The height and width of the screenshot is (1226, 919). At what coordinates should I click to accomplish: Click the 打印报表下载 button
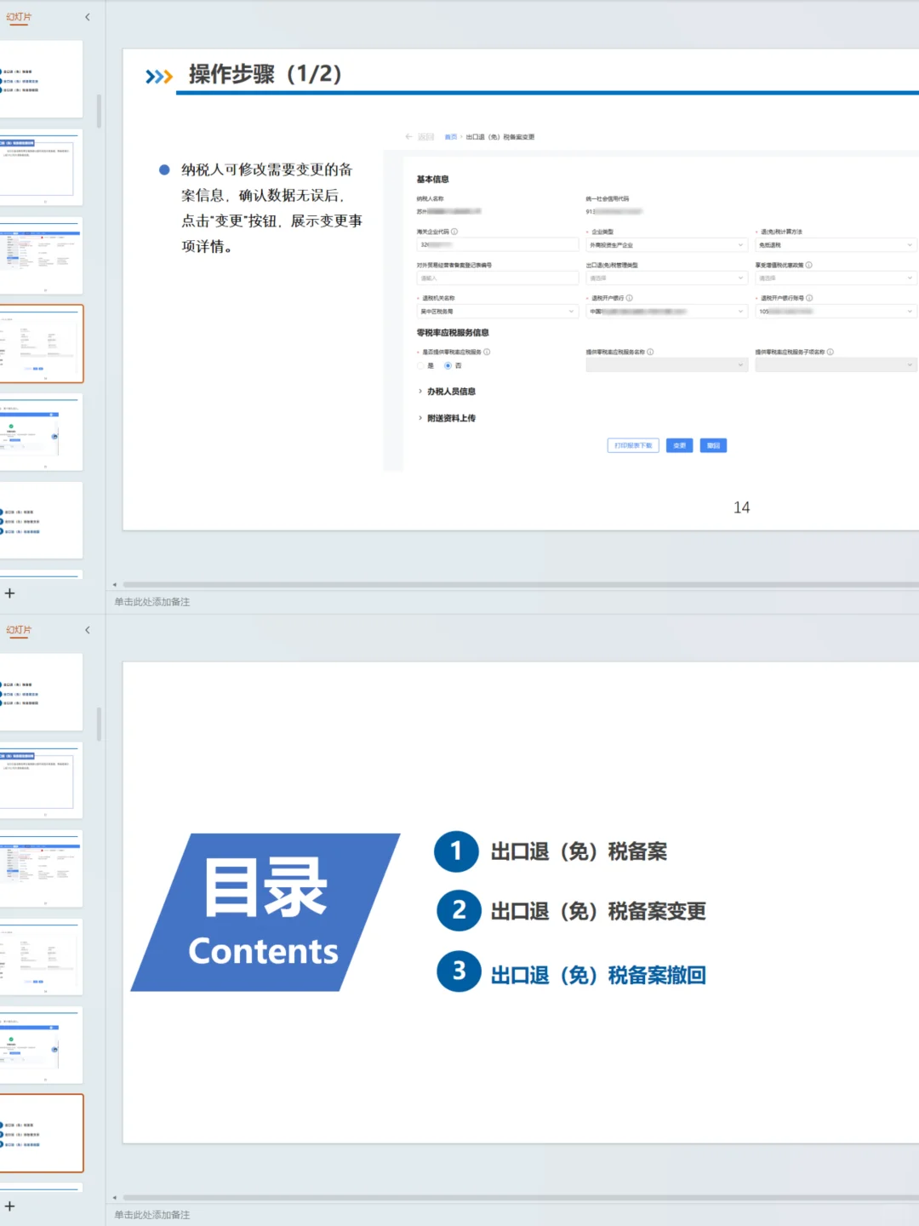point(632,444)
